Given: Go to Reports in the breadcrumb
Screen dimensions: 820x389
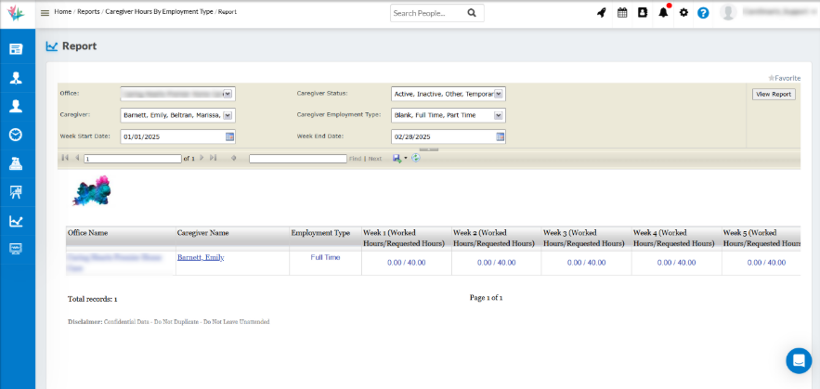Looking at the screenshot, I should tap(88, 12).
